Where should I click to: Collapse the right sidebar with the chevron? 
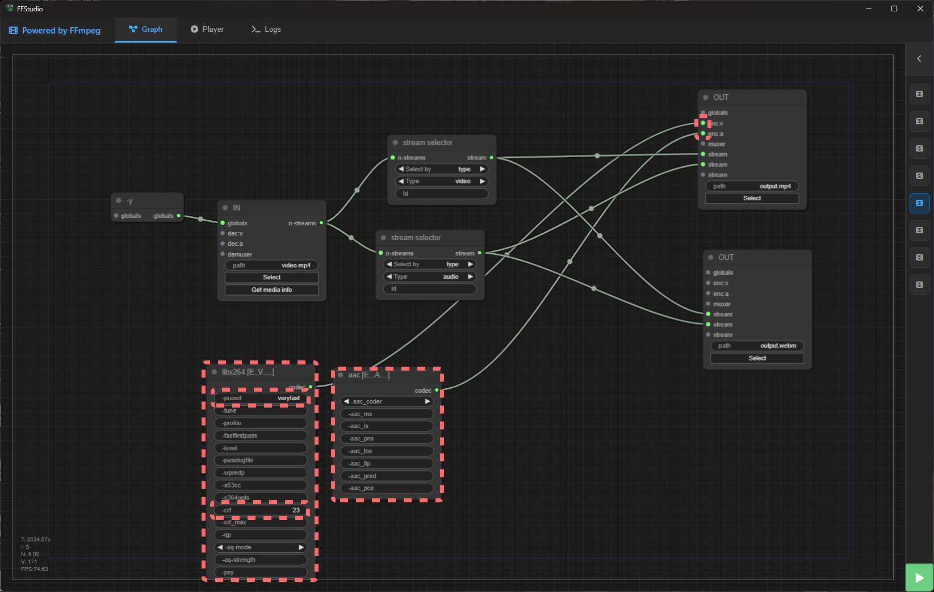919,58
